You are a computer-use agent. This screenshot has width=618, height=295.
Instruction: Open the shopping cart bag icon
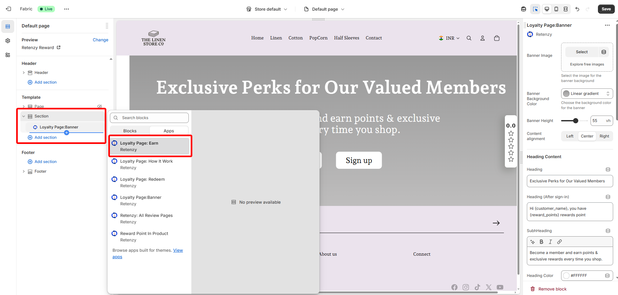point(497,38)
